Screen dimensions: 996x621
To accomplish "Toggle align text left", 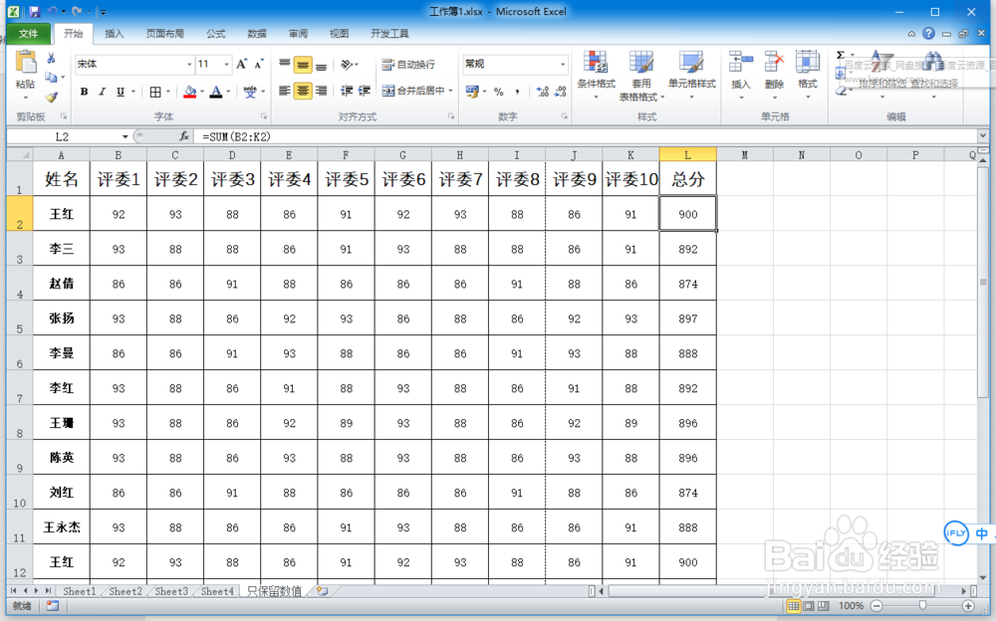I will (285, 91).
